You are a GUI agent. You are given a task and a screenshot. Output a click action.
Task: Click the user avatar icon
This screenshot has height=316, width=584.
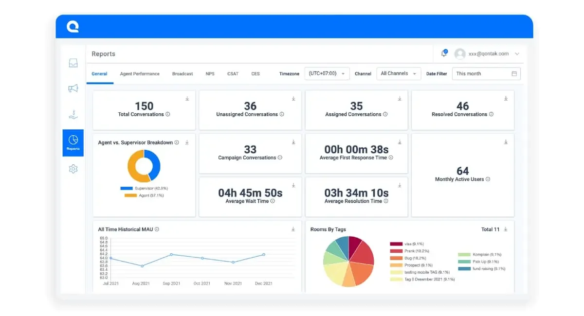pyautogui.click(x=460, y=54)
